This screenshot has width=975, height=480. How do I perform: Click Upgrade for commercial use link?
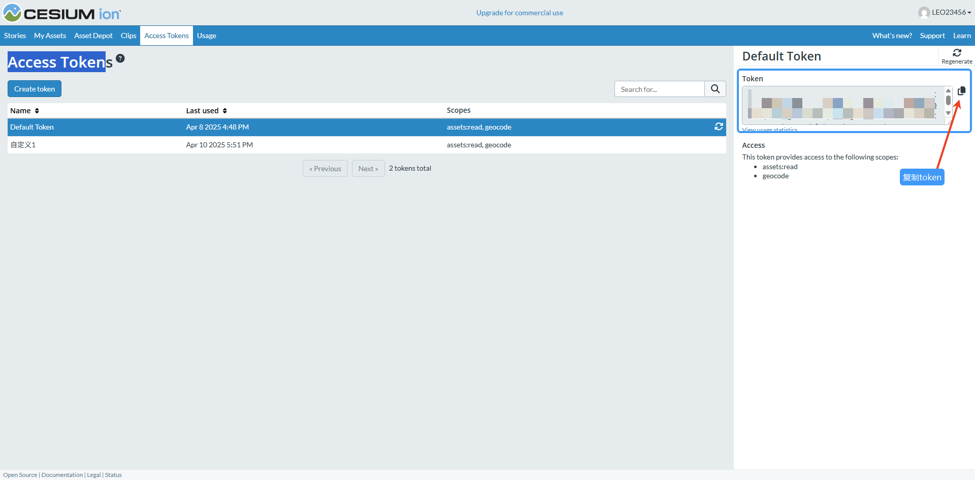coord(519,13)
